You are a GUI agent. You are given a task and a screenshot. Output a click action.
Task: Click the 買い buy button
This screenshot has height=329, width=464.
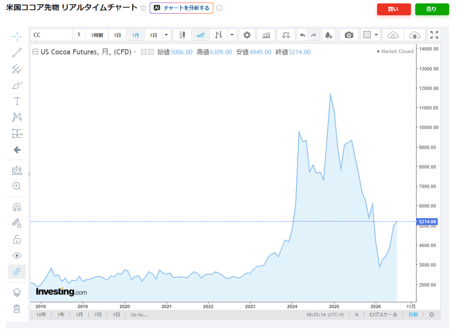pyautogui.click(x=394, y=9)
